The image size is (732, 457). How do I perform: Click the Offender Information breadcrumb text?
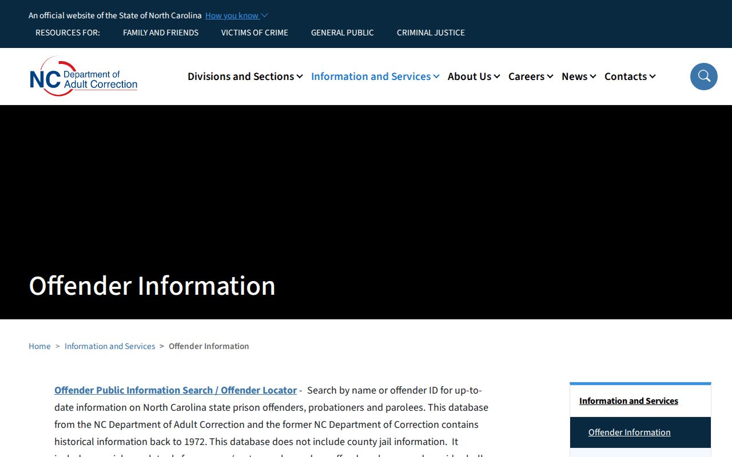coord(209,346)
